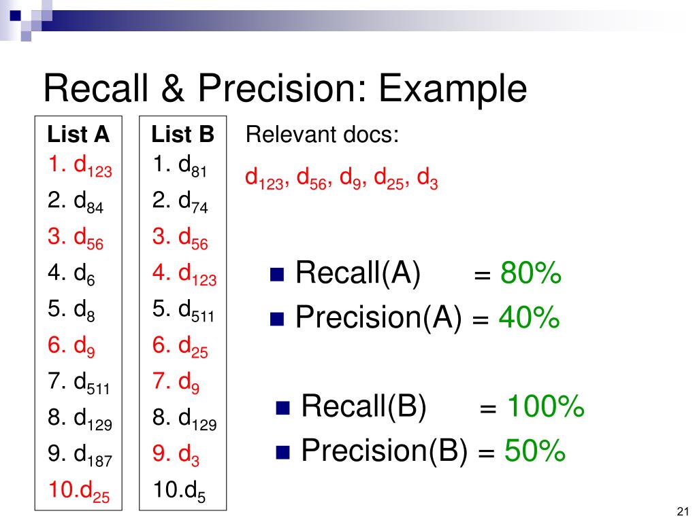Select the green 50% precision value
The width and height of the screenshot is (697, 522).
click(x=535, y=451)
